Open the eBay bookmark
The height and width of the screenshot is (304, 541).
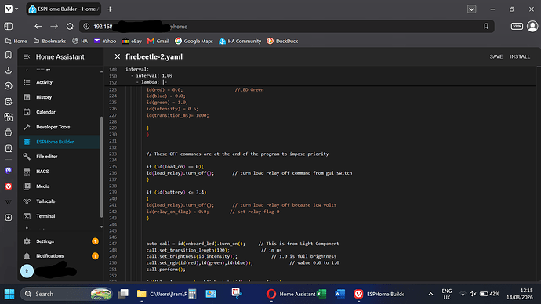point(132,41)
